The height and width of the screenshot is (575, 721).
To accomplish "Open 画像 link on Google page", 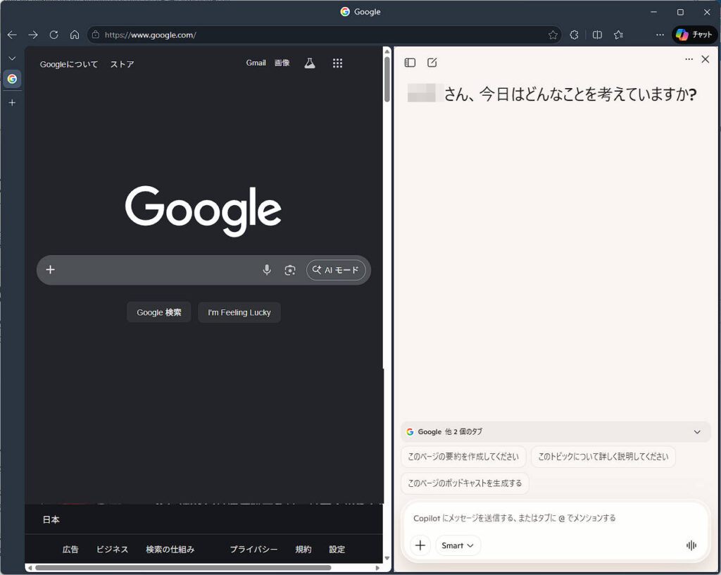I will (282, 63).
